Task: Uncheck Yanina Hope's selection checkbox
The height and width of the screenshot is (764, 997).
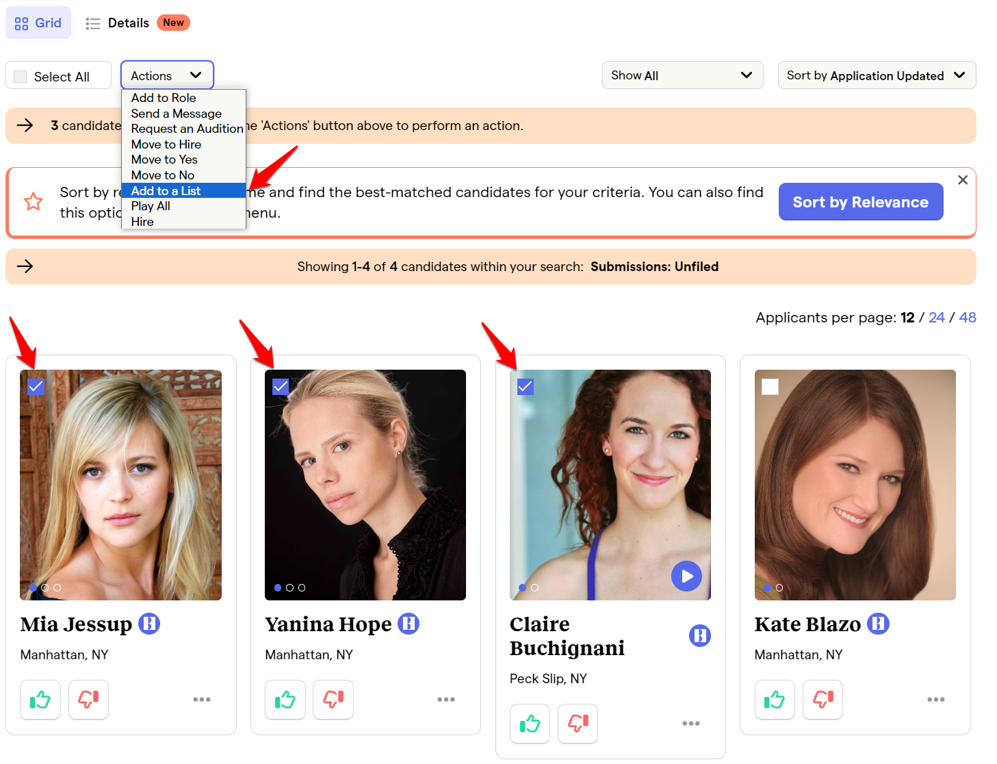Action: [281, 387]
